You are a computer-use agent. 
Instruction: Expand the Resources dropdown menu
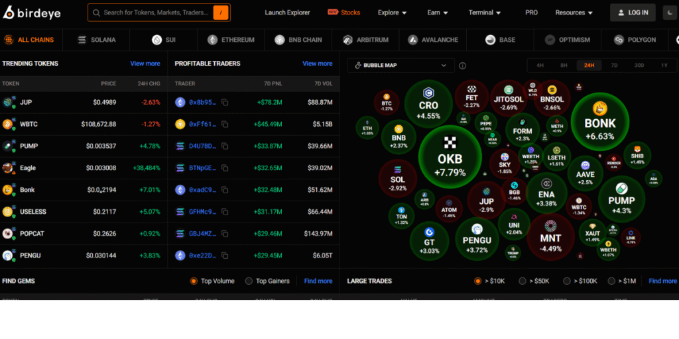click(x=574, y=13)
